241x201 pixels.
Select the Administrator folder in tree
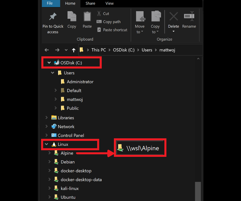[80, 82]
